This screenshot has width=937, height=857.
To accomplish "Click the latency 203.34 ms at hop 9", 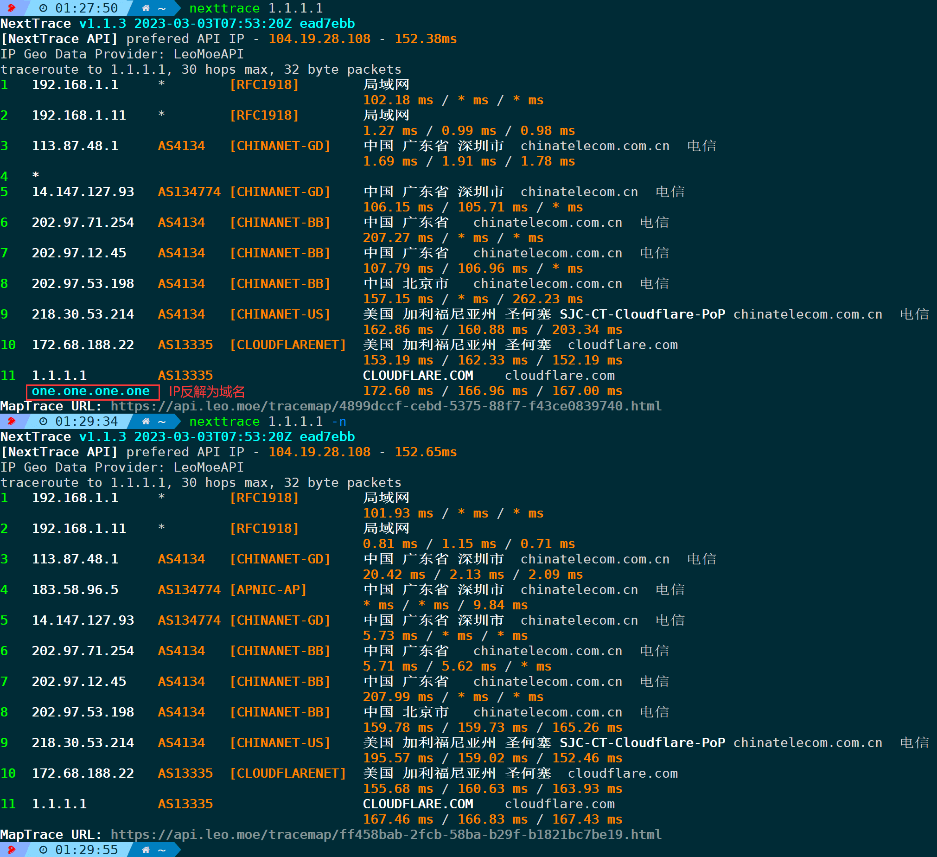I will [x=587, y=330].
